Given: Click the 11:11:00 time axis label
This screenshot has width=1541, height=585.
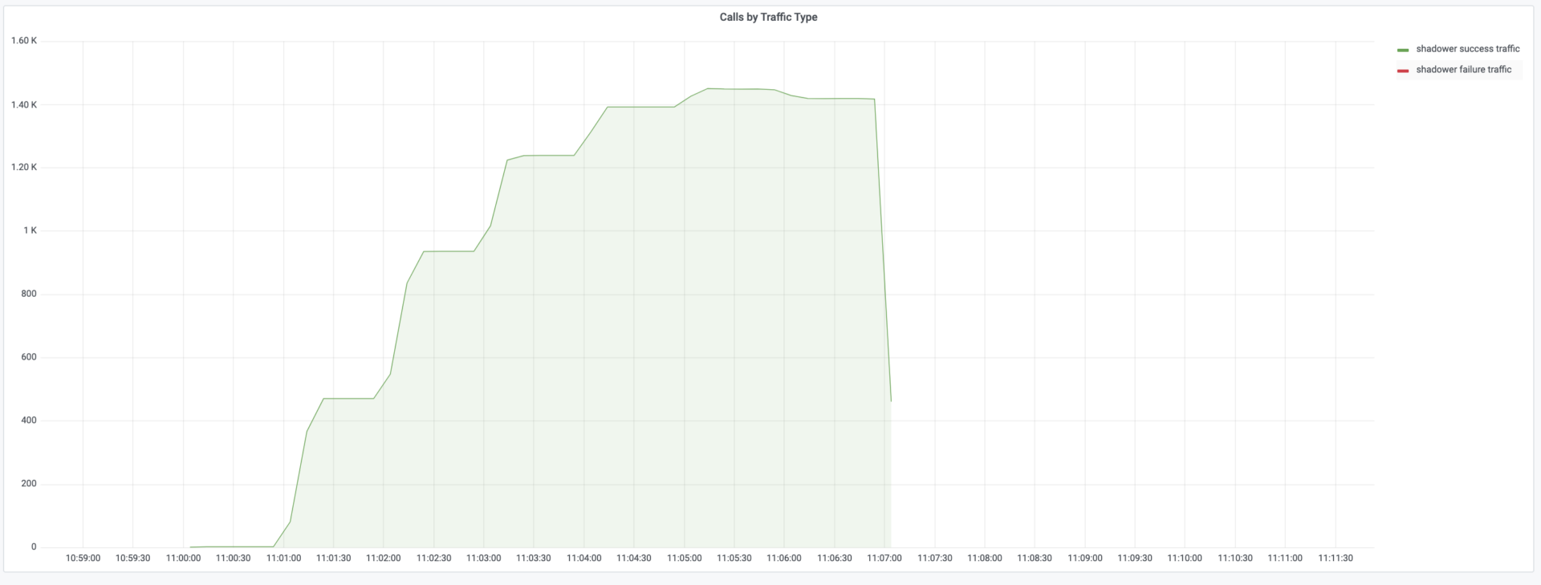Looking at the screenshot, I should pyautogui.click(x=1285, y=559).
